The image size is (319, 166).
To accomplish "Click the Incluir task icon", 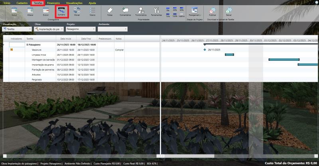I will (15, 11).
